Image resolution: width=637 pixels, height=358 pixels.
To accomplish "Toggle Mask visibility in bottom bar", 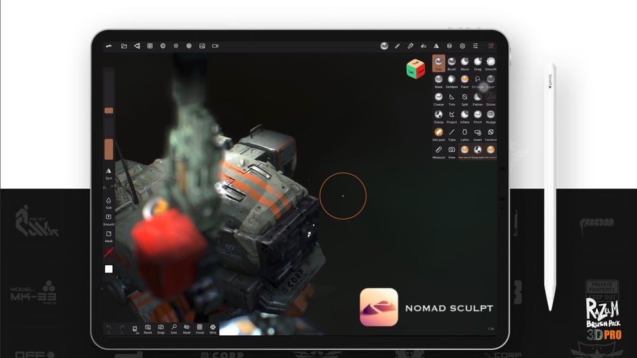I will tap(186, 329).
